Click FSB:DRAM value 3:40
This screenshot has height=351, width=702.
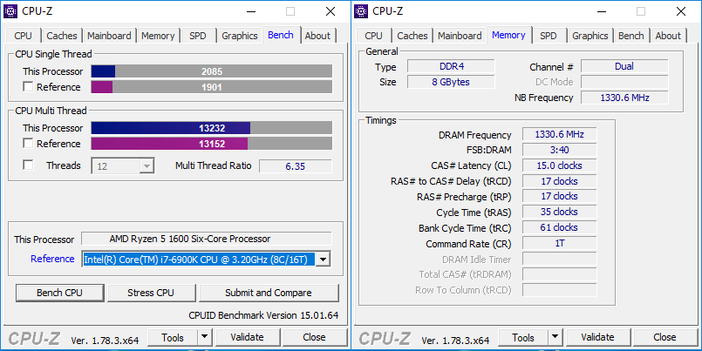(x=560, y=150)
